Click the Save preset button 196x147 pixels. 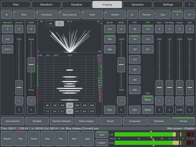(163, 15)
